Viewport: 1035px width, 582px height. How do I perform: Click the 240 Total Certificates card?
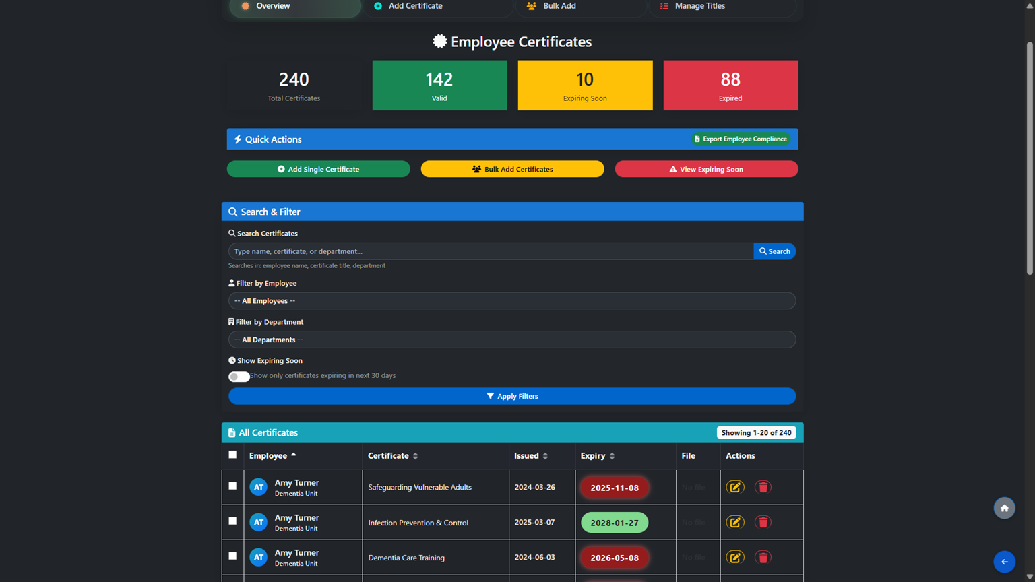point(294,86)
